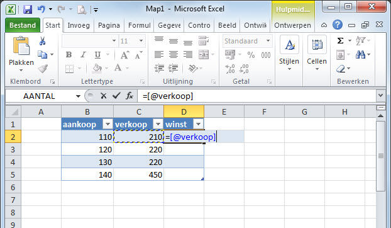Image resolution: width=391 pixels, height=228 pixels.
Task: Apply thousands separator style
Action: [x=266, y=55]
